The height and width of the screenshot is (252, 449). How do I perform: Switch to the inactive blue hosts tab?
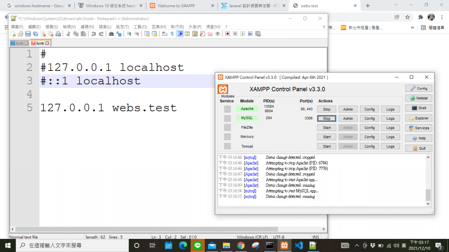(x=19, y=43)
